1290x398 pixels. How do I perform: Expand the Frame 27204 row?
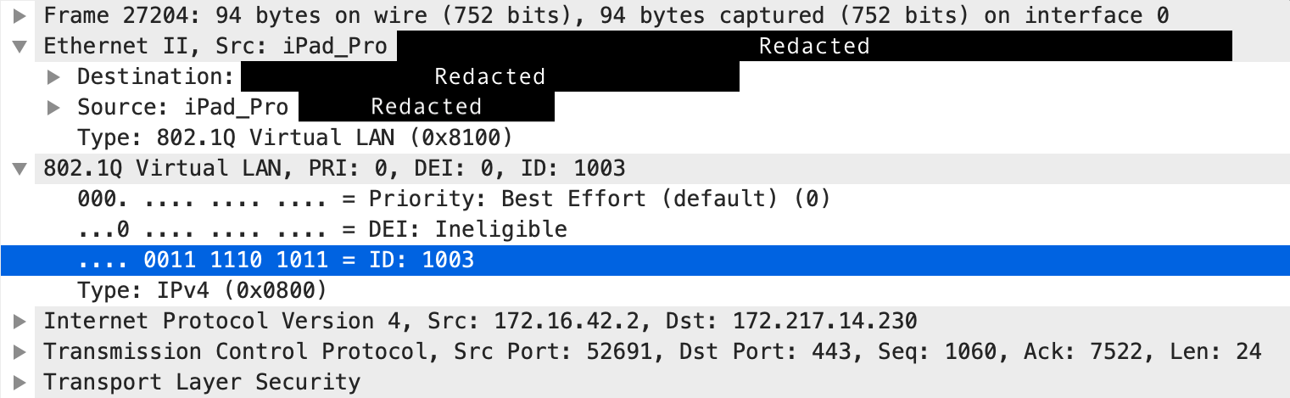(20, 15)
